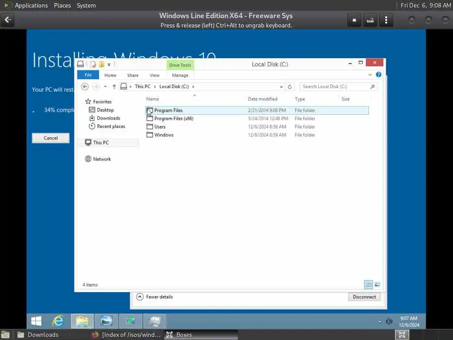Click the Explorer forward navigation arrow
453x340 pixels.
(96, 86)
